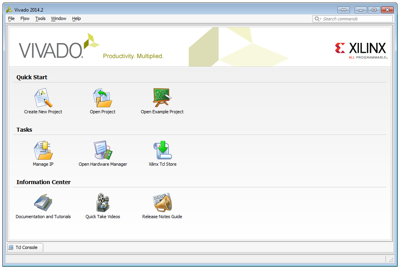This screenshot has height=269, width=400.
Task: Click the Xilinx Tcl Store download icon
Action: (x=162, y=150)
